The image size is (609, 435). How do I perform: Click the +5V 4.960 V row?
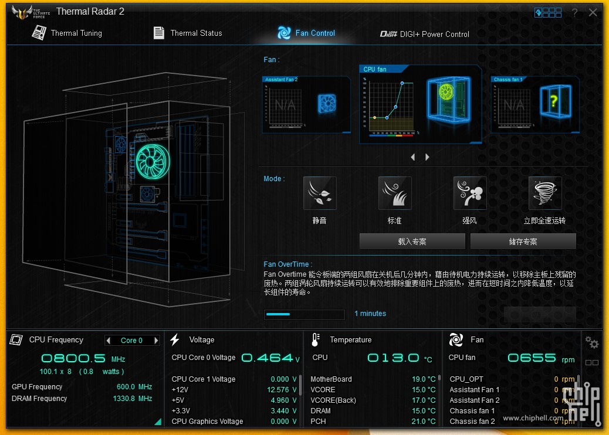point(234,400)
